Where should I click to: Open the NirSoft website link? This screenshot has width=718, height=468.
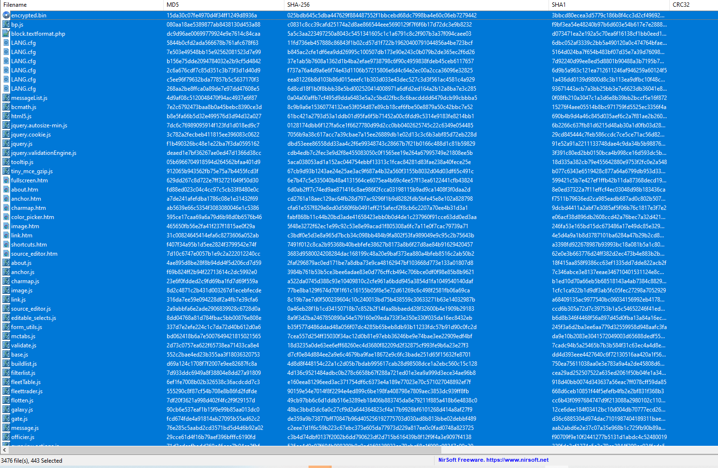[493, 460]
